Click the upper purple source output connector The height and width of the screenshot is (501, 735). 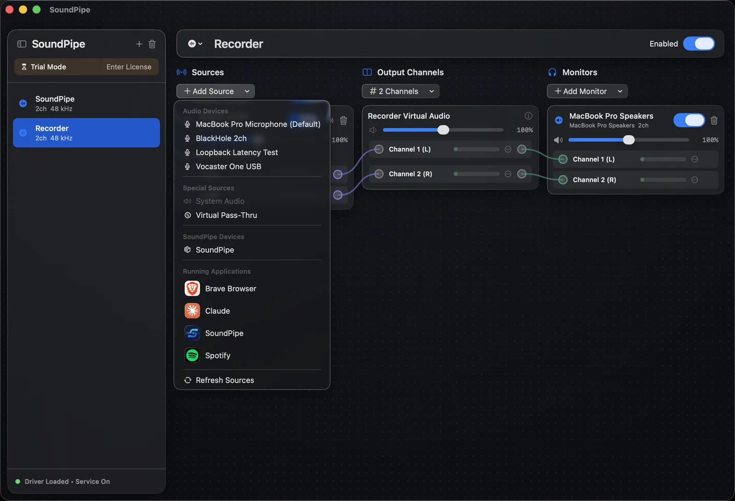[x=338, y=174]
